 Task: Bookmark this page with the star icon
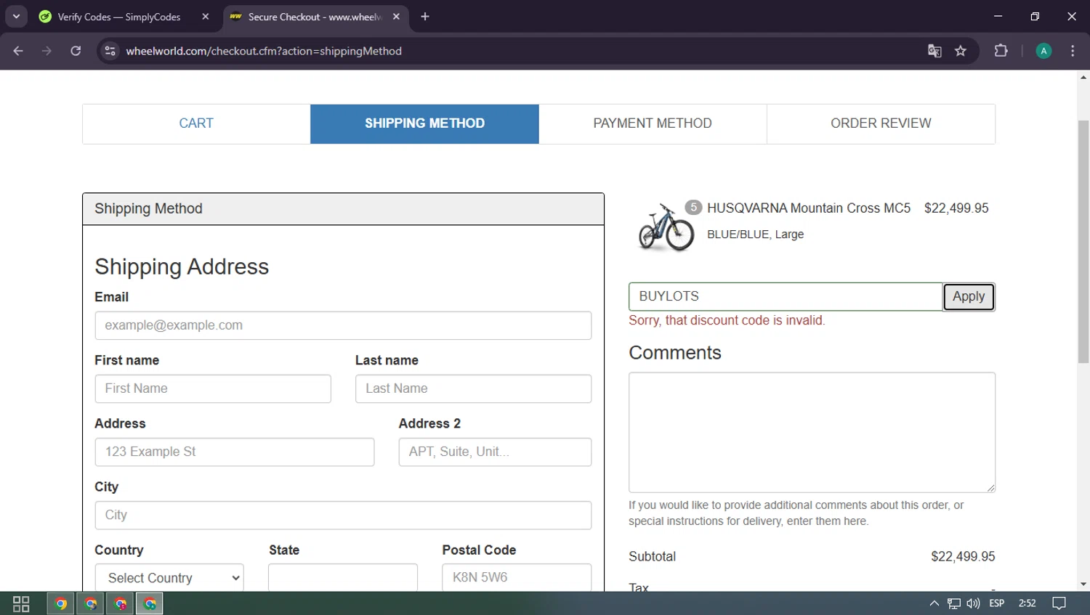(961, 51)
